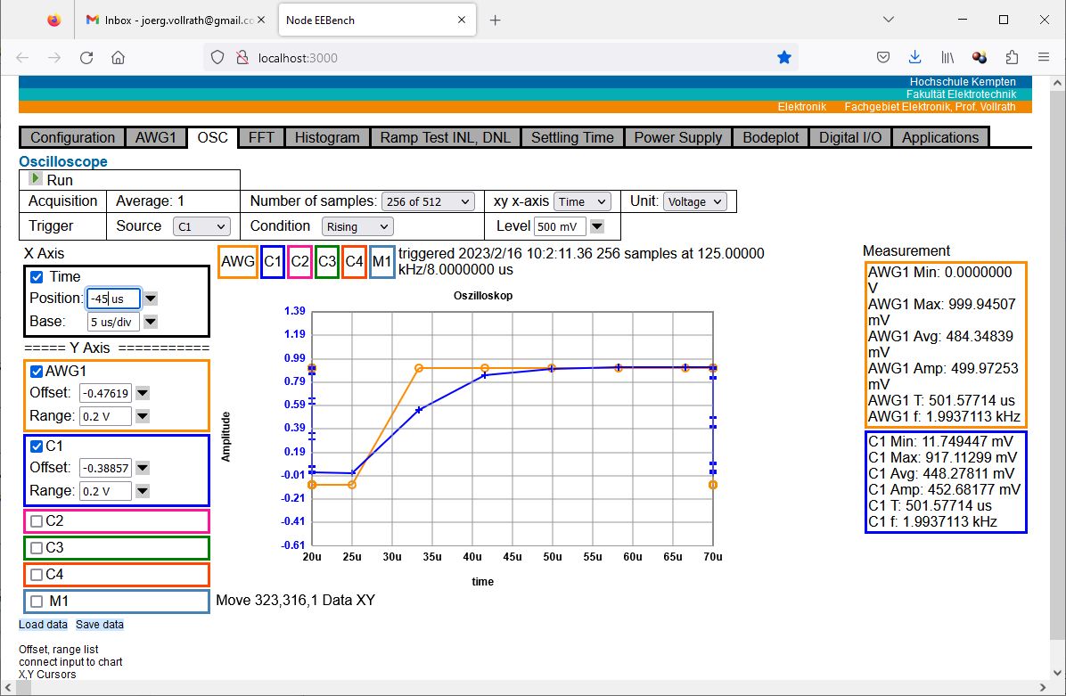Open the trigger Source C1 dropdown
Image resolution: width=1066 pixels, height=696 pixels.
(201, 227)
